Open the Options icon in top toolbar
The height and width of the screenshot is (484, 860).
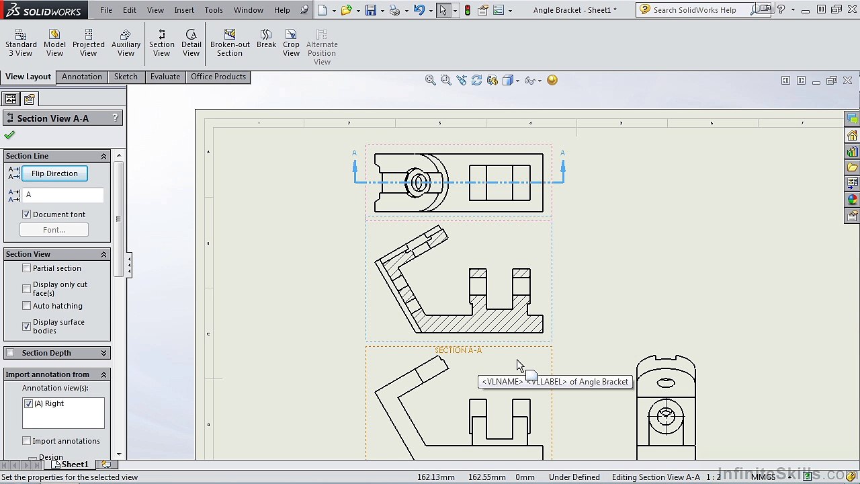(x=498, y=10)
